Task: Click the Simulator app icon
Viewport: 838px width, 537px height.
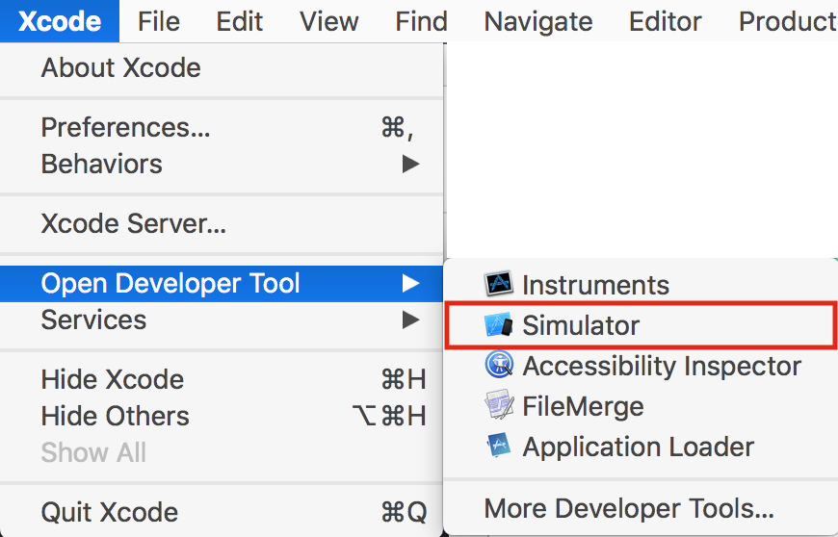Action: [x=498, y=325]
